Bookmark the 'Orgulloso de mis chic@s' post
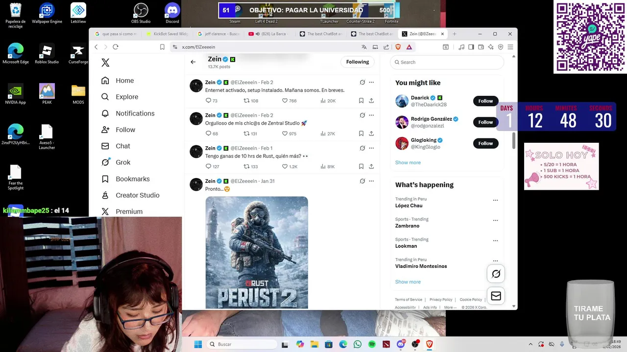 coord(361,133)
